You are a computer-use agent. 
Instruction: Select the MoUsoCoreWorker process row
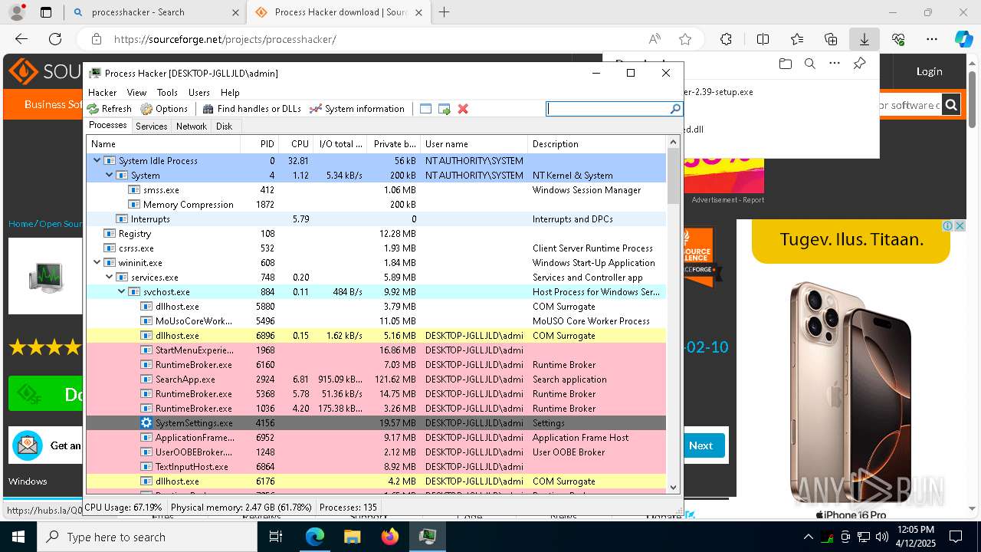click(x=376, y=321)
